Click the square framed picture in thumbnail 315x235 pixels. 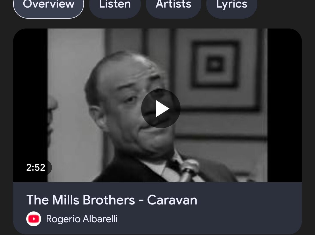tap(215, 64)
